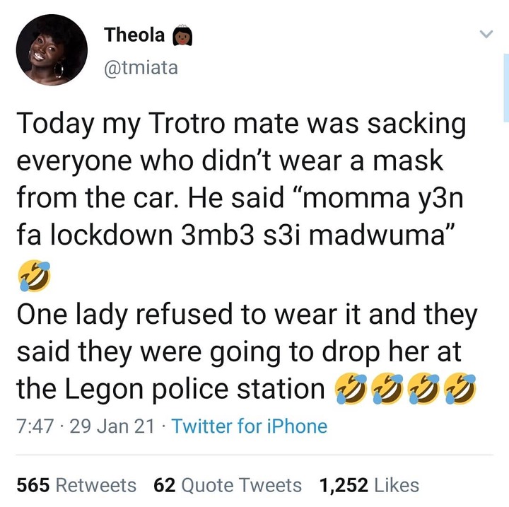Open the Twitter for iPhone link
Image resolution: width=509 pixels, height=507 pixels.
(250, 426)
